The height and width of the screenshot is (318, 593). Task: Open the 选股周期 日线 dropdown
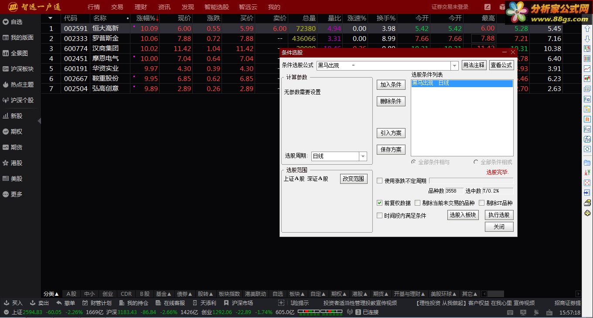[363, 156]
